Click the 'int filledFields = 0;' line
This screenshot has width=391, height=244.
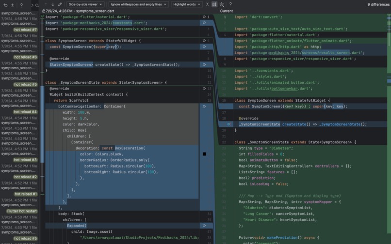point(261,154)
